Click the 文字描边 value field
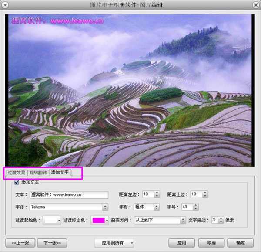 tap(215, 220)
